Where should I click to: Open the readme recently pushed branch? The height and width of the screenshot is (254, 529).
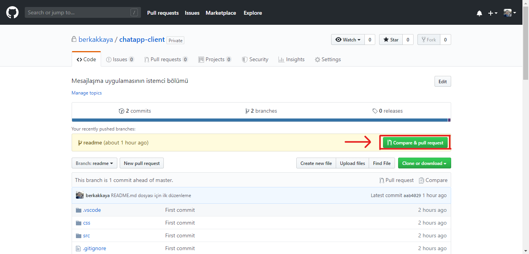tap(93, 142)
